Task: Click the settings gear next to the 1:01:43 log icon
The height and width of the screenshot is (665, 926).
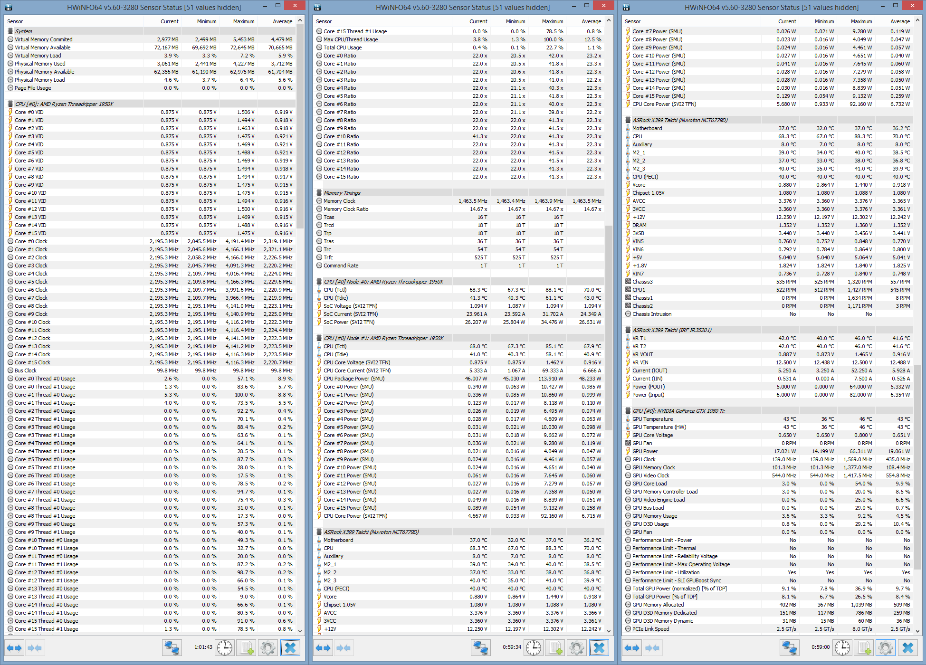Action: tap(268, 647)
